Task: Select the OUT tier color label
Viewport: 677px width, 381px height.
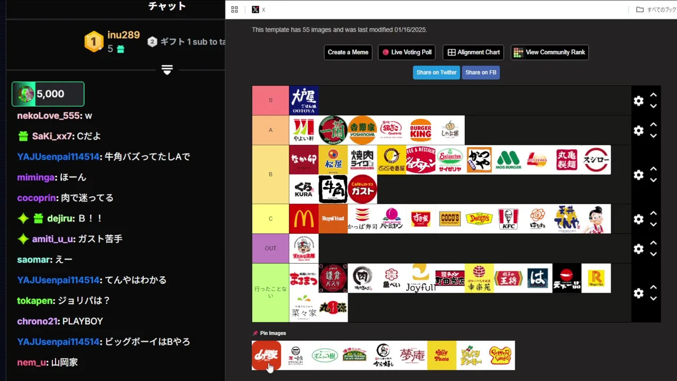Action: point(270,249)
